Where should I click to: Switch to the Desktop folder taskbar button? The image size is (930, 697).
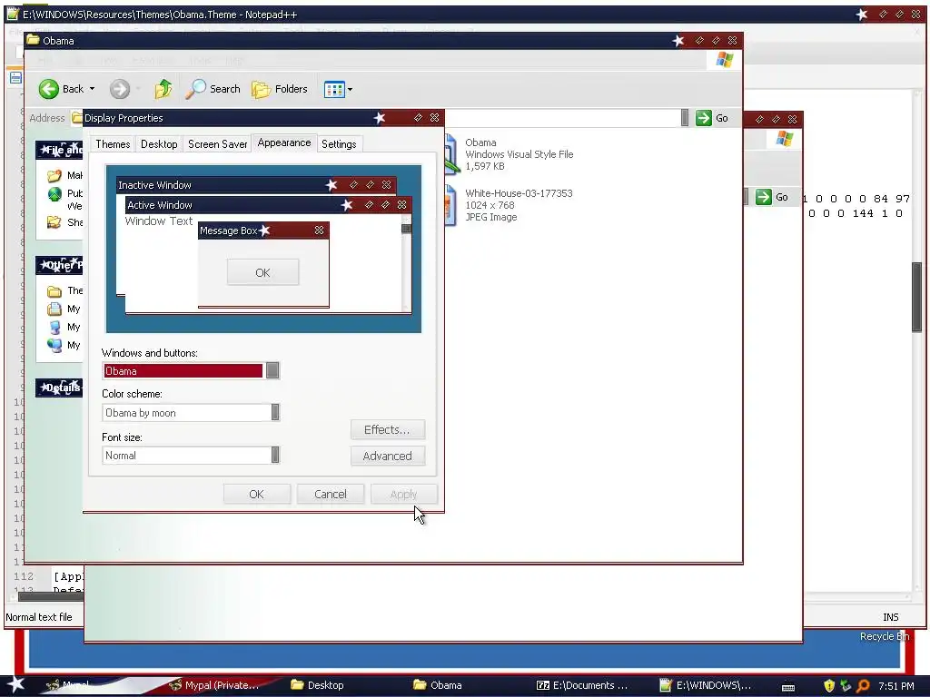(x=317, y=685)
